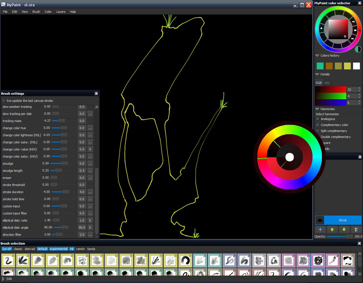Image resolution: width=363 pixels, height=283 pixels.
Task: Click the white center of the popup color ring
Action: pyautogui.click(x=289, y=157)
